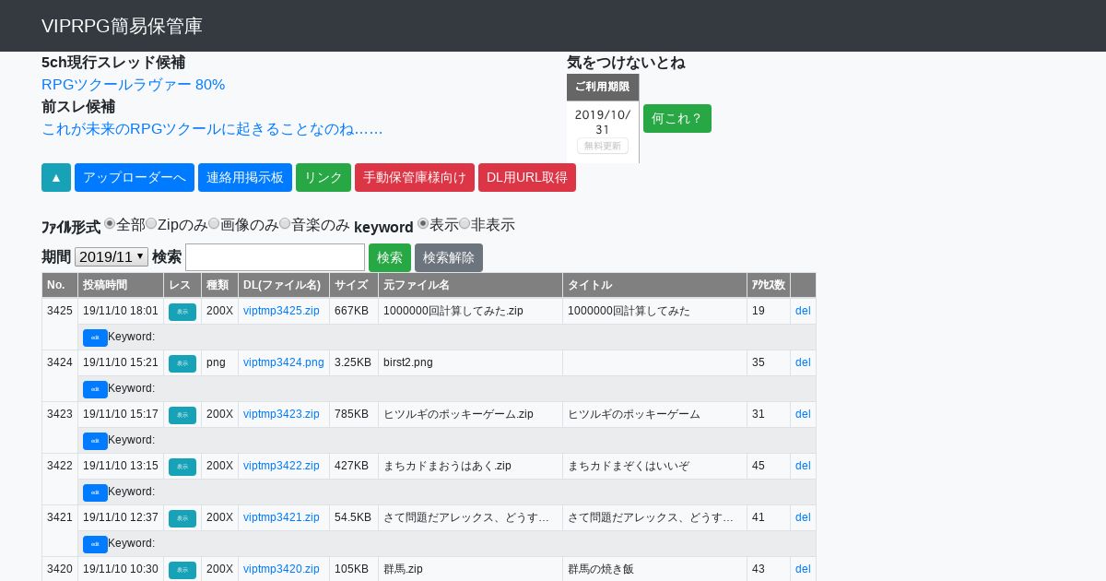Open the 連絡用掲示板 link button

(x=245, y=177)
